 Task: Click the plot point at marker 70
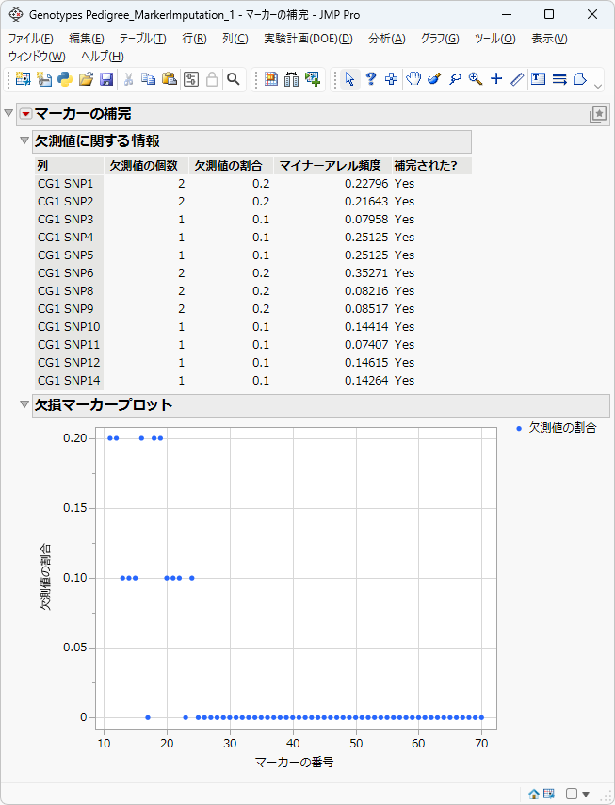click(481, 717)
